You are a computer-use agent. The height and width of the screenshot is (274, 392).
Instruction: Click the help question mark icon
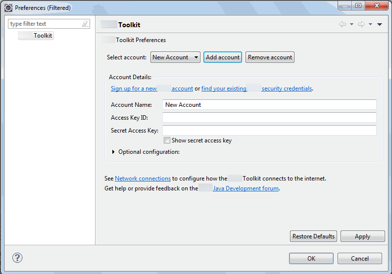17,258
